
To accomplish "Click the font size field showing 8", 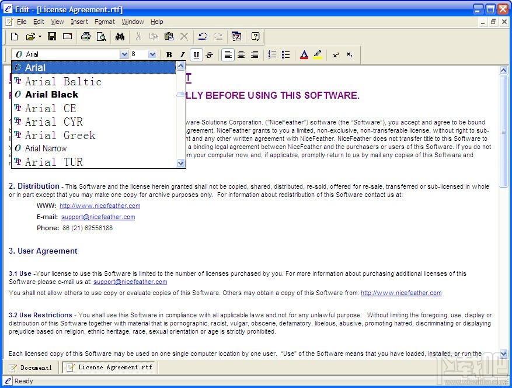I will [139, 54].
